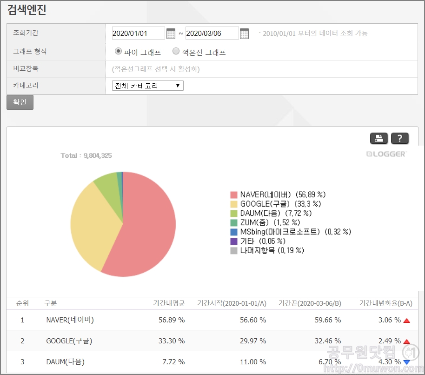
Task: Click the 검색엔진 page heading
Action: click(x=27, y=9)
